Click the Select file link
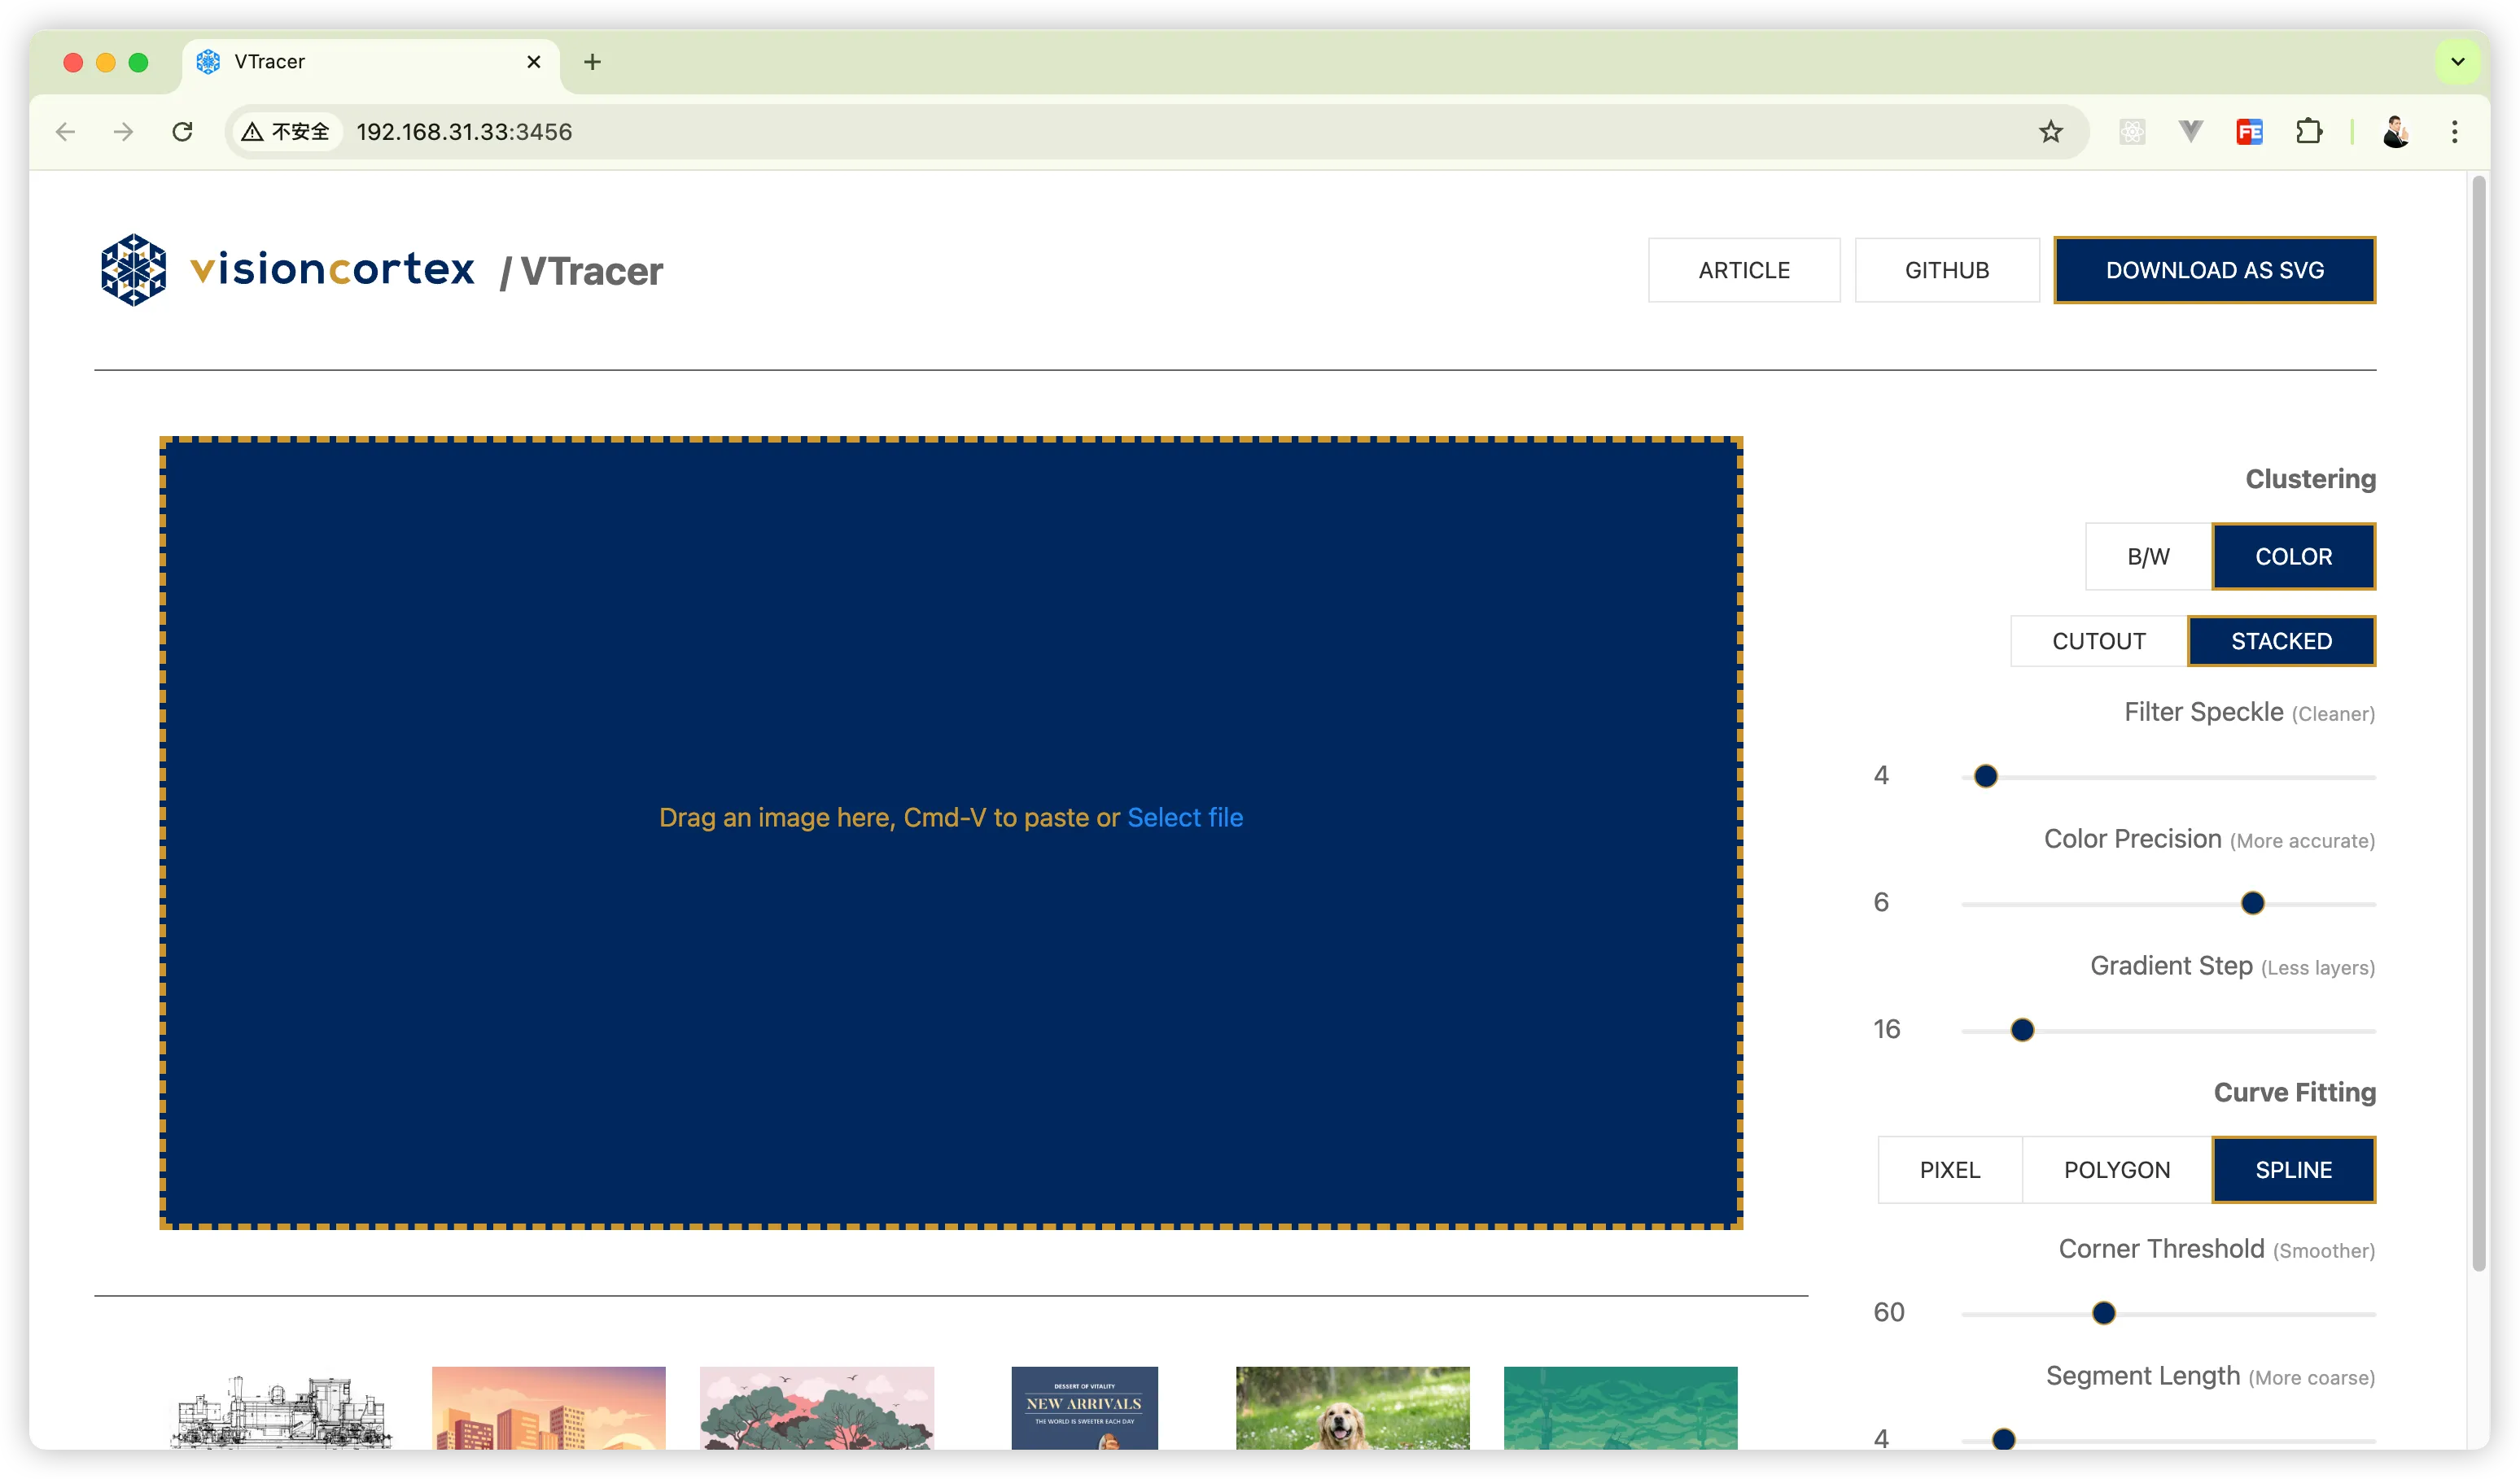 [1185, 818]
